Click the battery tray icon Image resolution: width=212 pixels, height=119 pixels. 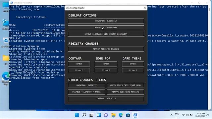[191, 115]
